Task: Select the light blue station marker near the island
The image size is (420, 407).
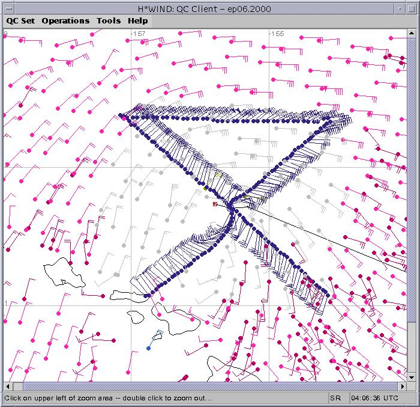Action: coord(148,348)
